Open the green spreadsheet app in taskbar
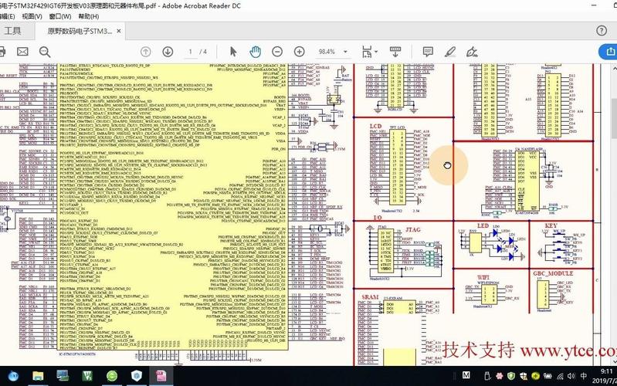617x386 pixels. [87, 376]
